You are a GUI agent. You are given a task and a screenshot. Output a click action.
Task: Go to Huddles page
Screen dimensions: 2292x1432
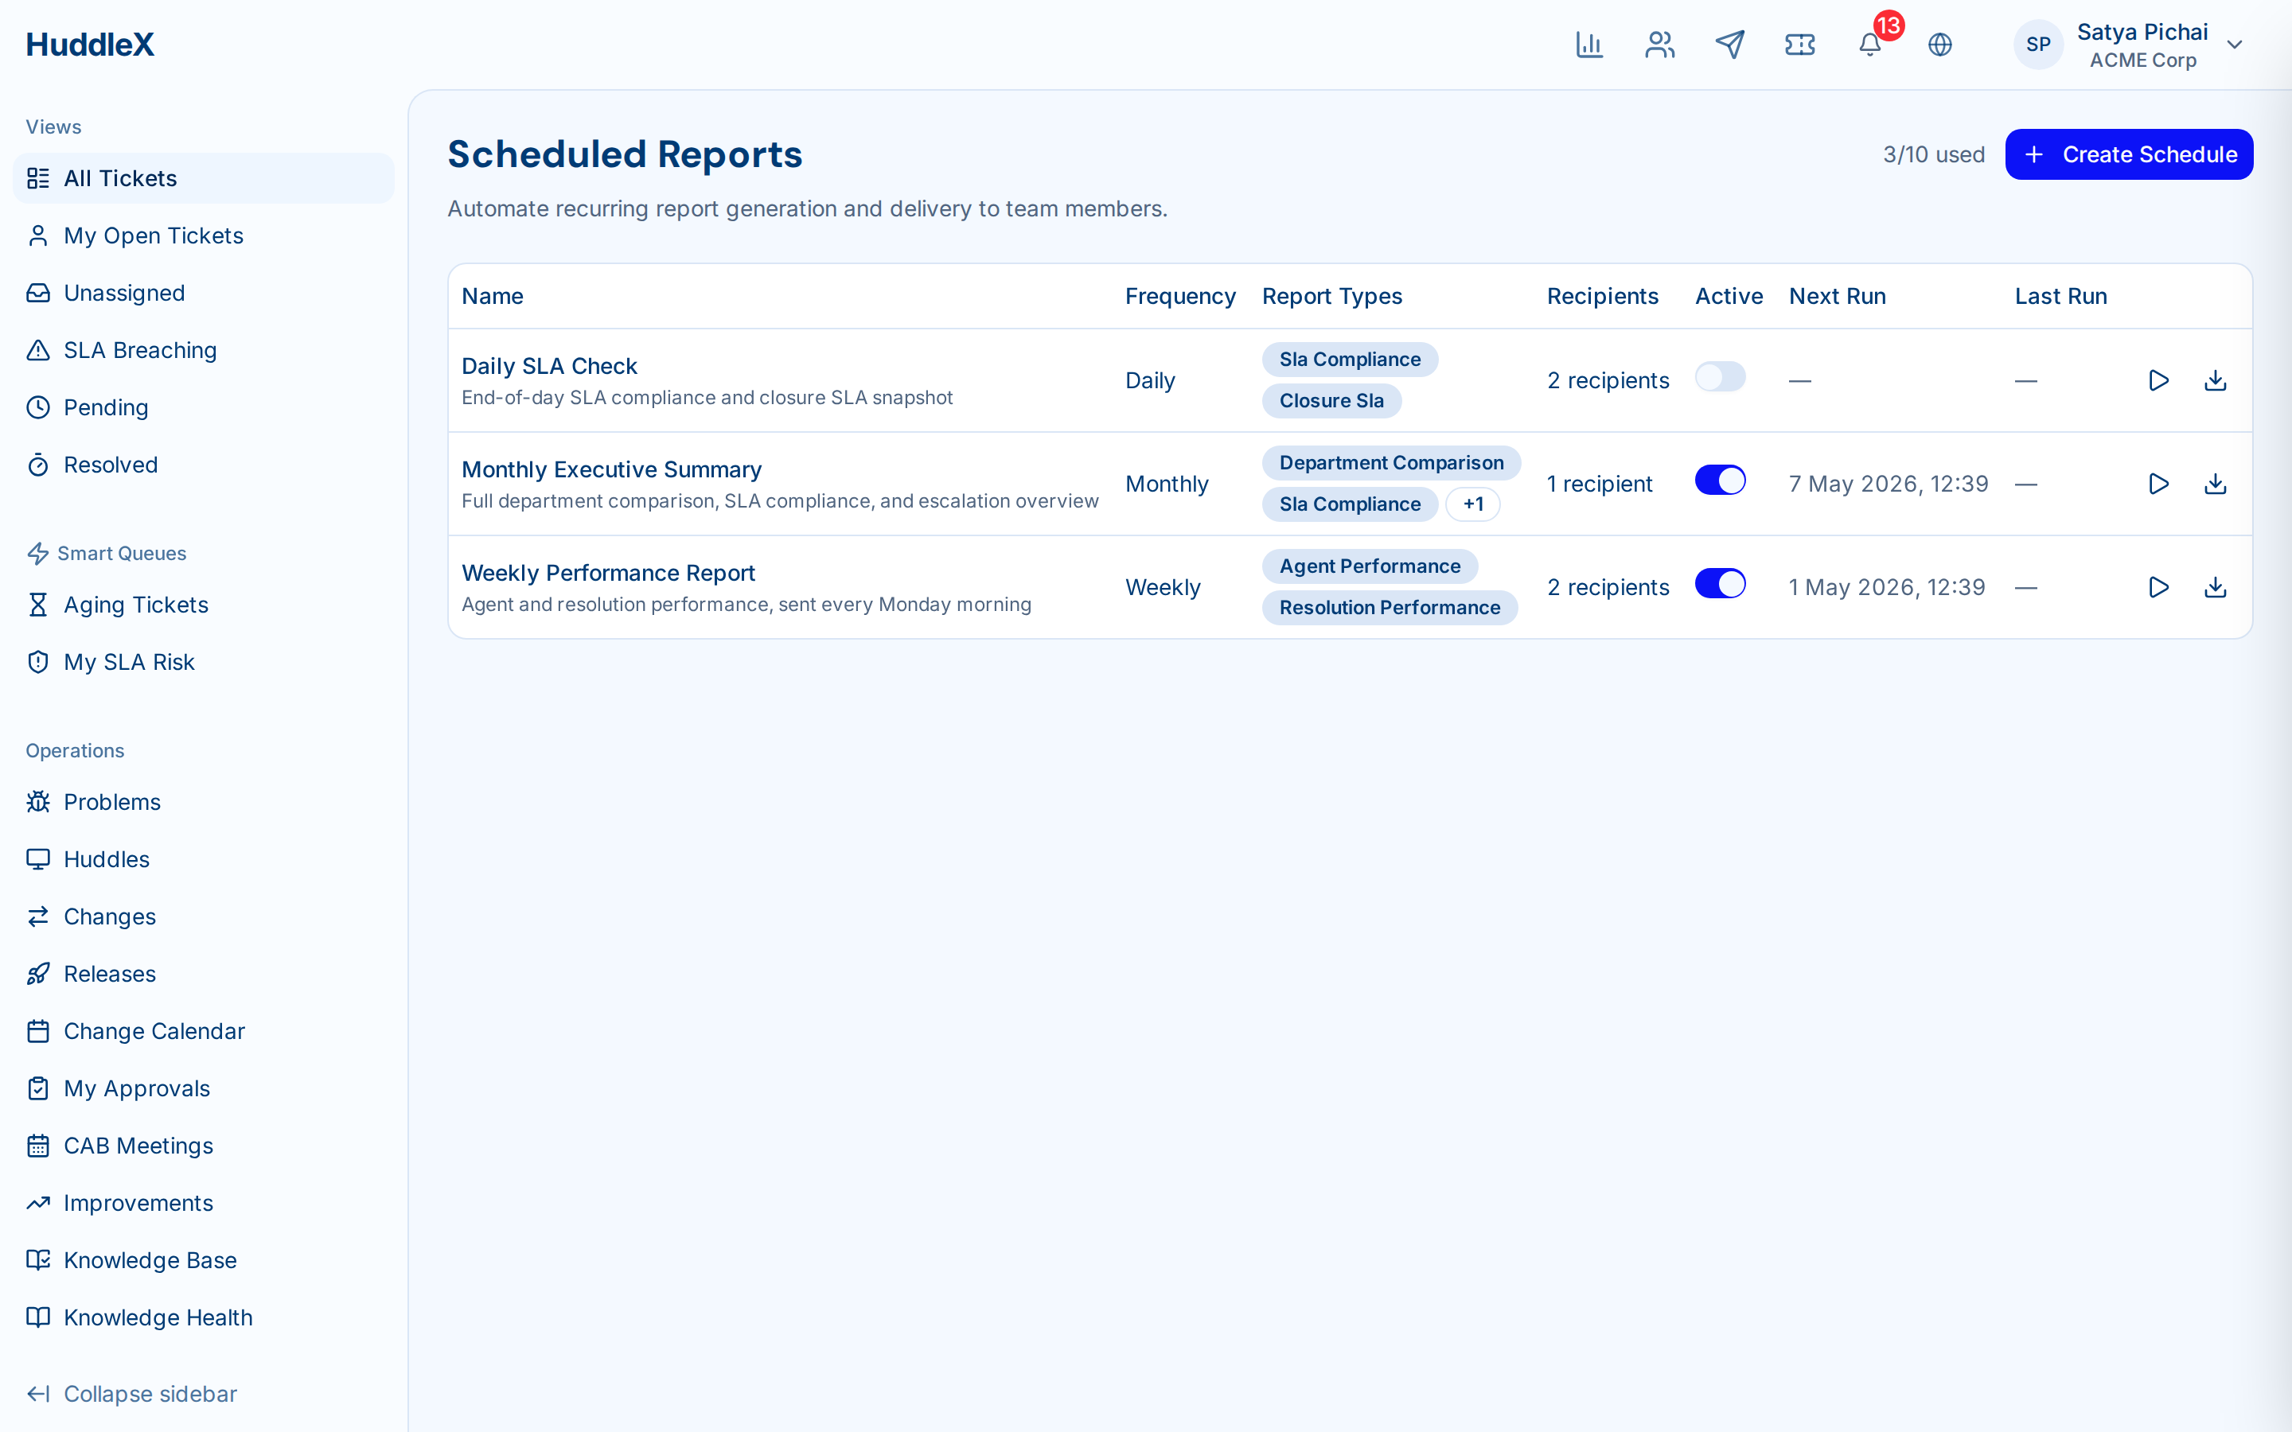(204, 859)
